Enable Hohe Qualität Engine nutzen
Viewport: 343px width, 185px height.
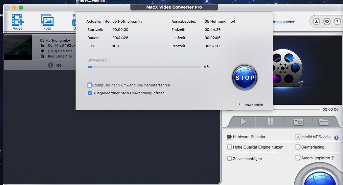[229, 147]
